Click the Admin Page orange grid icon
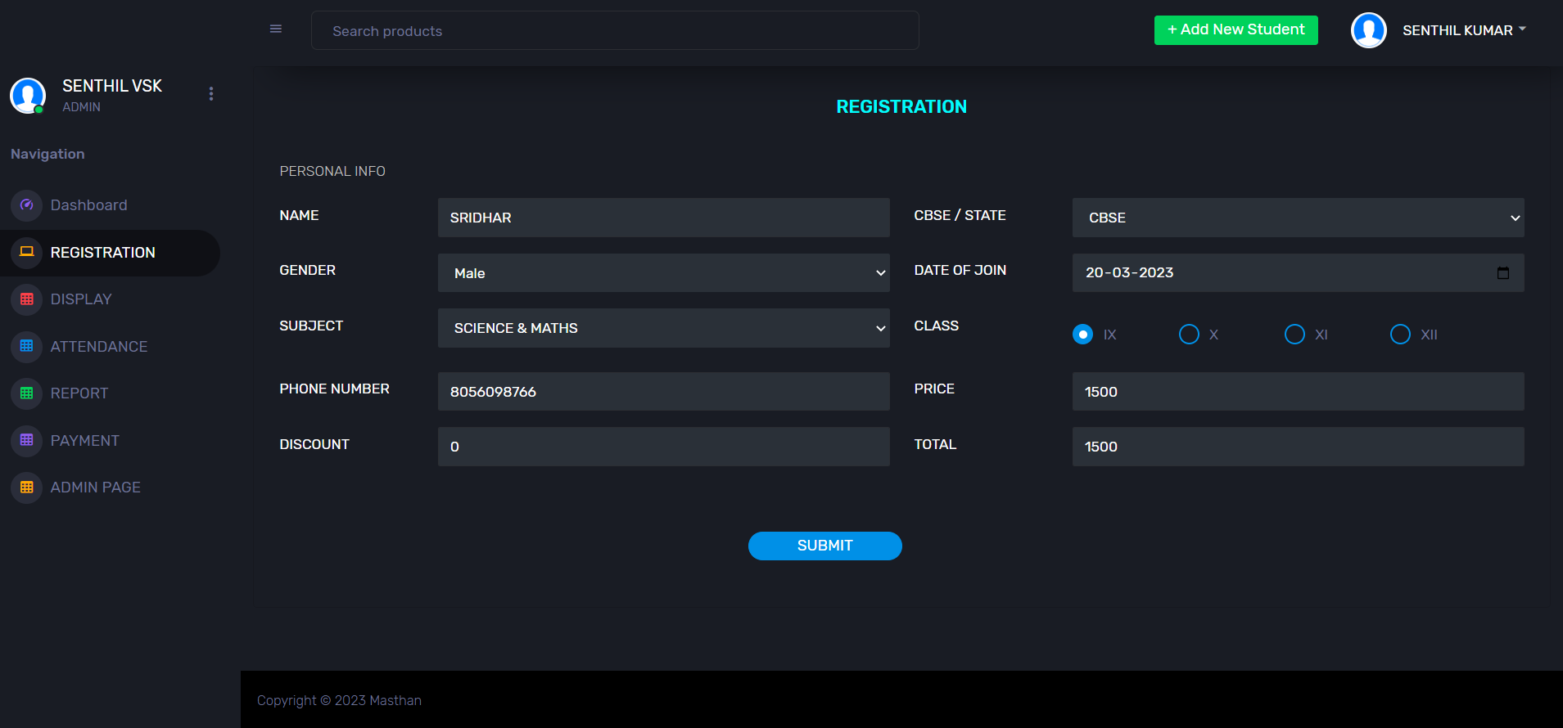This screenshot has width=1563, height=728. tap(27, 488)
